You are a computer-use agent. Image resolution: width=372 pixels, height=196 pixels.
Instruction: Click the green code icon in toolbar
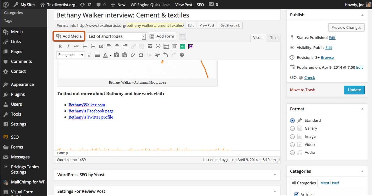183,46
